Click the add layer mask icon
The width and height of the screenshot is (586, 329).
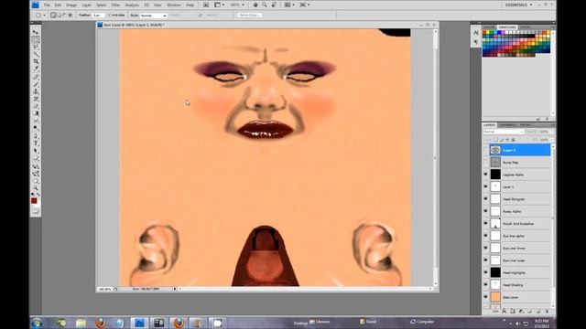point(513,311)
